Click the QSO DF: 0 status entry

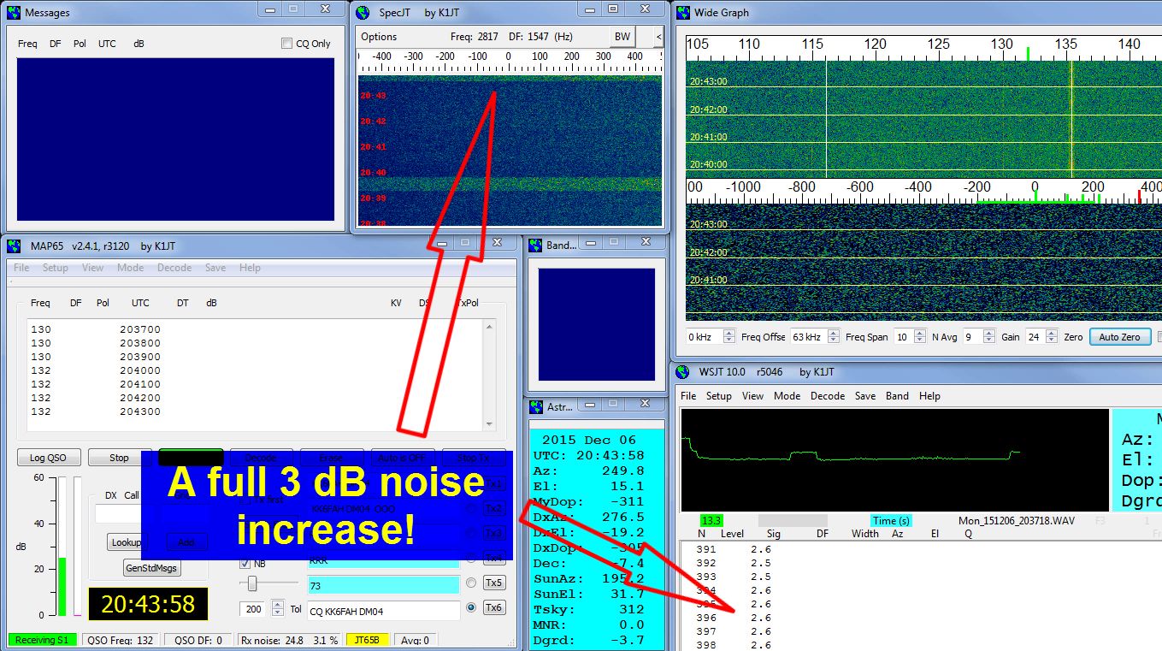pyautogui.click(x=198, y=640)
